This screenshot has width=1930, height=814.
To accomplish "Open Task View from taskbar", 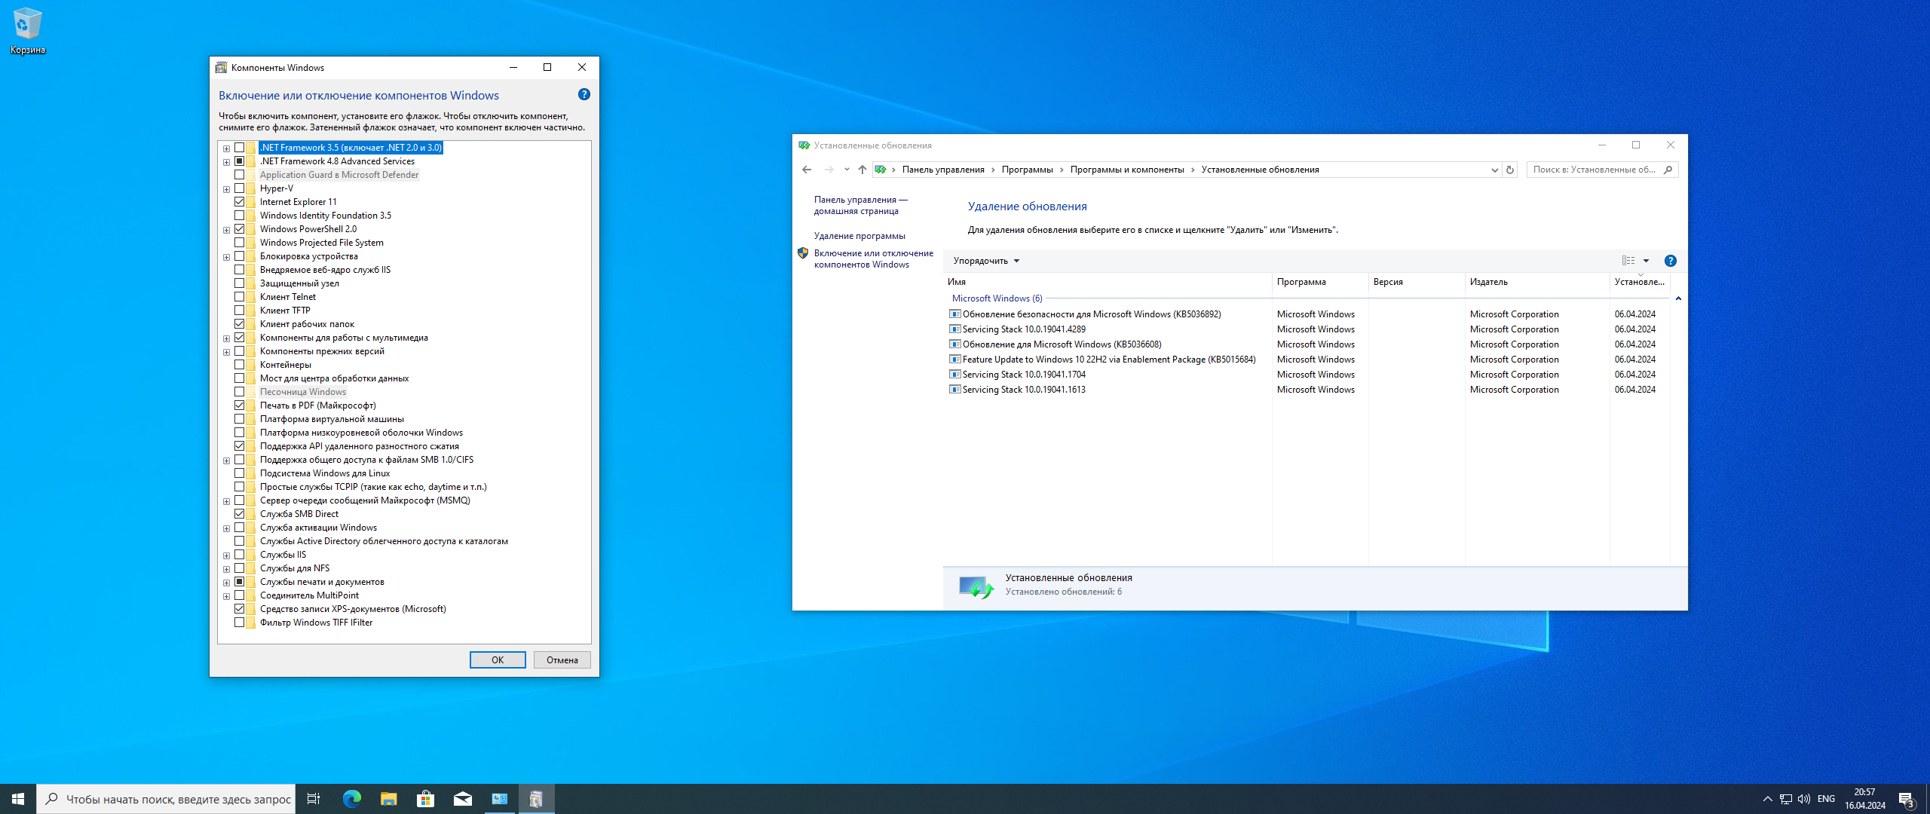I will point(314,799).
